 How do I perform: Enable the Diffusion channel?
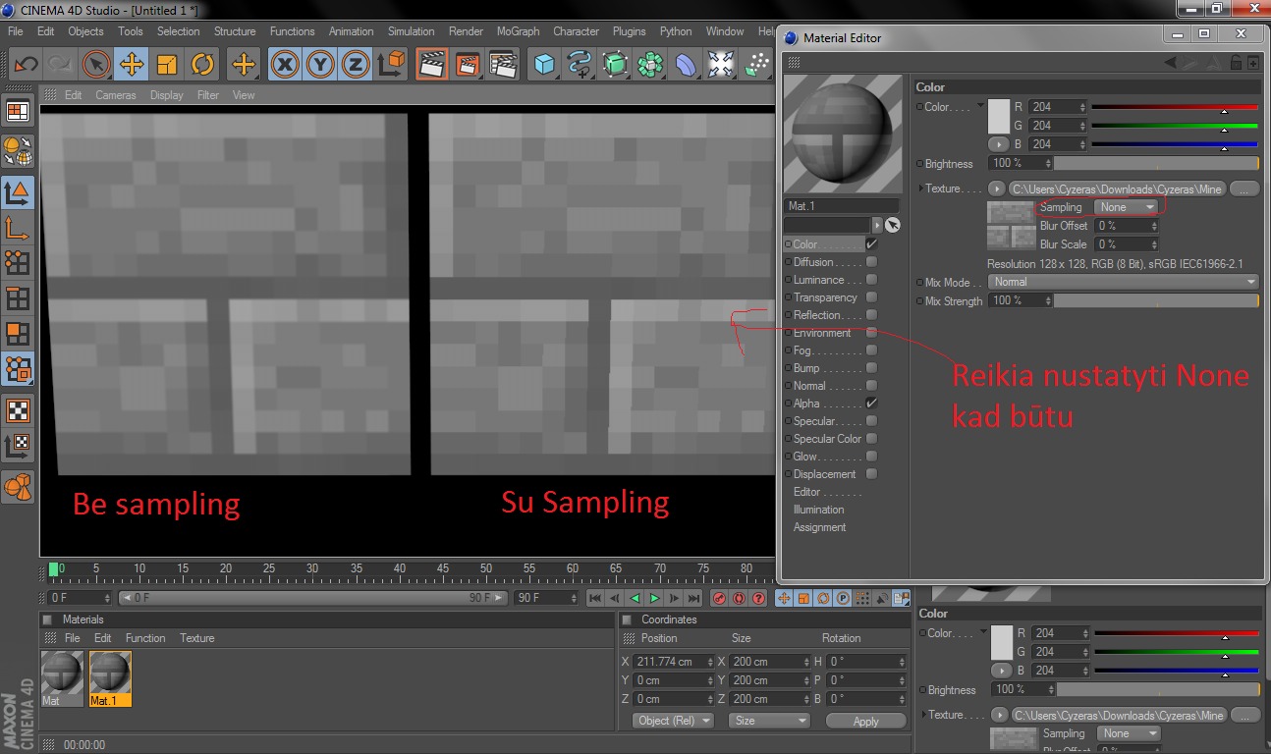871,262
